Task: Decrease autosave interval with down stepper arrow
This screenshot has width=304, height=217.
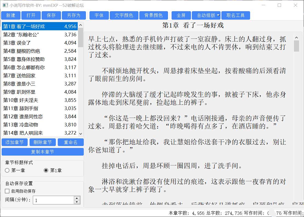Action: click(x=77, y=202)
